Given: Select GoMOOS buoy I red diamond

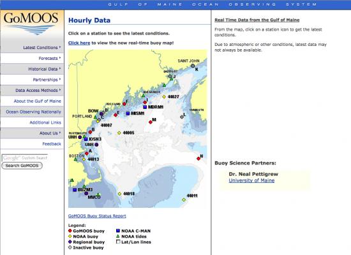Looking at the screenshot, I should point(145,103).
